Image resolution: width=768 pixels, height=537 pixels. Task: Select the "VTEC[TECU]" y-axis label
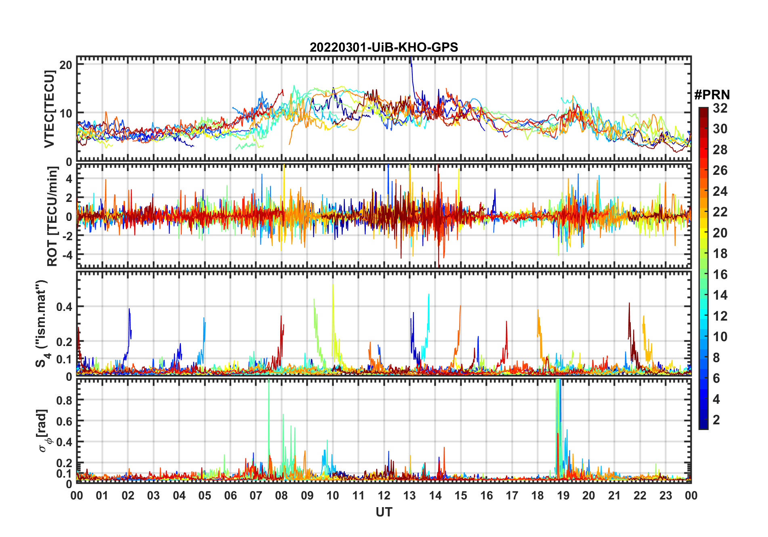tap(49, 109)
